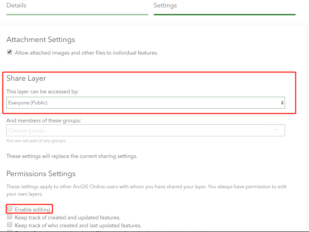Switch to the Details tab

(x=16, y=5)
